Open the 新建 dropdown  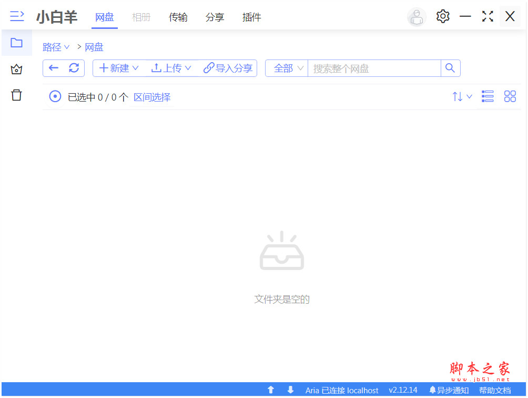[119, 68]
